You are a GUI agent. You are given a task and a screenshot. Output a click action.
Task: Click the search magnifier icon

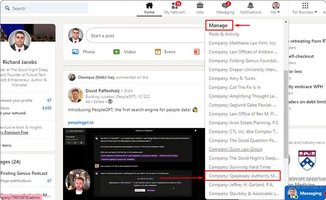tap(7, 8)
